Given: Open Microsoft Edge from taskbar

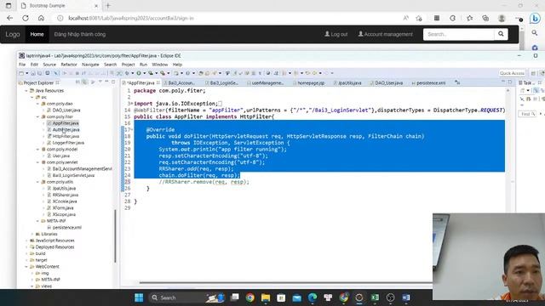Looking at the screenshot, I should tap(313, 297).
